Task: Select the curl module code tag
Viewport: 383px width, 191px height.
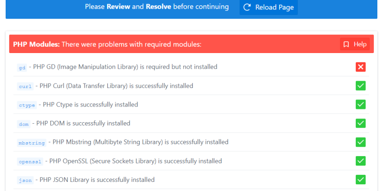Action: coord(25,86)
